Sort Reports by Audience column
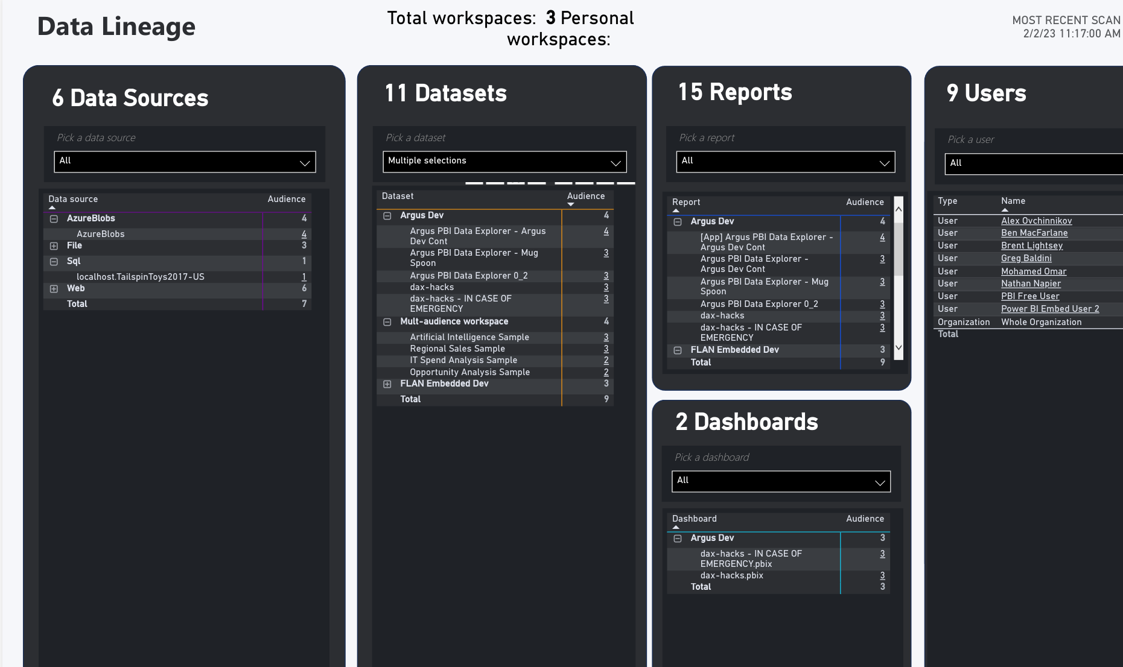Viewport: 1123px width, 667px height. 865,202
